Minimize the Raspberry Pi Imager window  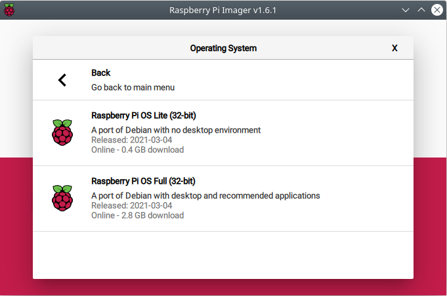406,10
